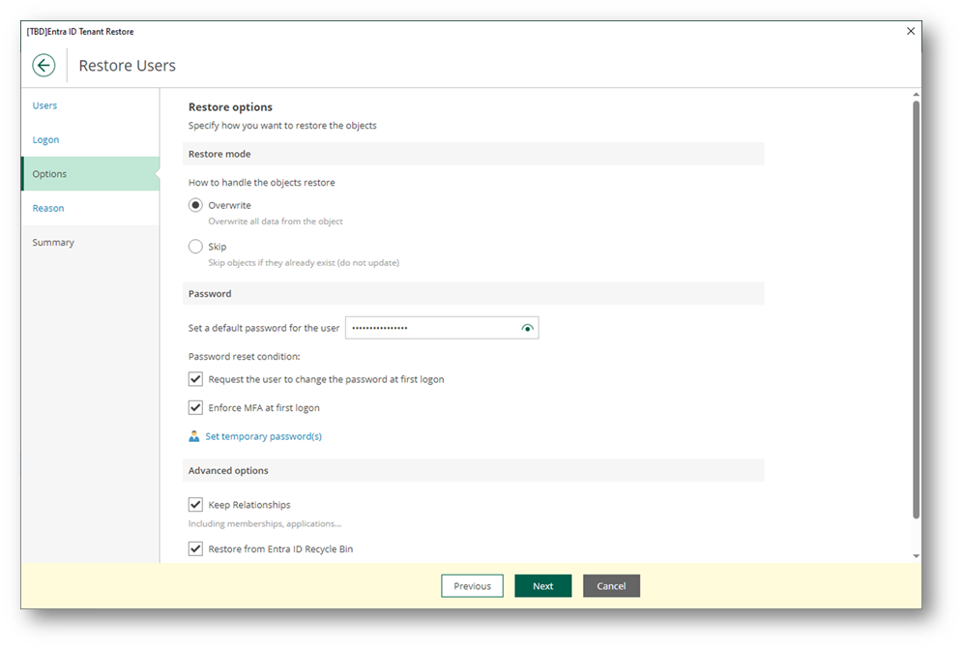Select the Overwrite restore mode
The width and height of the screenshot is (963, 650).
(196, 206)
